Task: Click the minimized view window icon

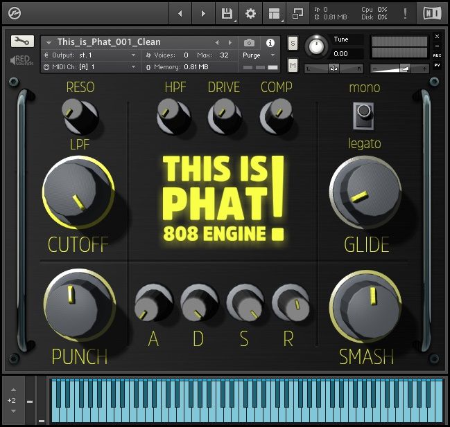Action: click(x=297, y=13)
